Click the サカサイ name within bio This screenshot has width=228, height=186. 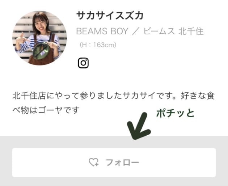pyautogui.click(x=139, y=96)
